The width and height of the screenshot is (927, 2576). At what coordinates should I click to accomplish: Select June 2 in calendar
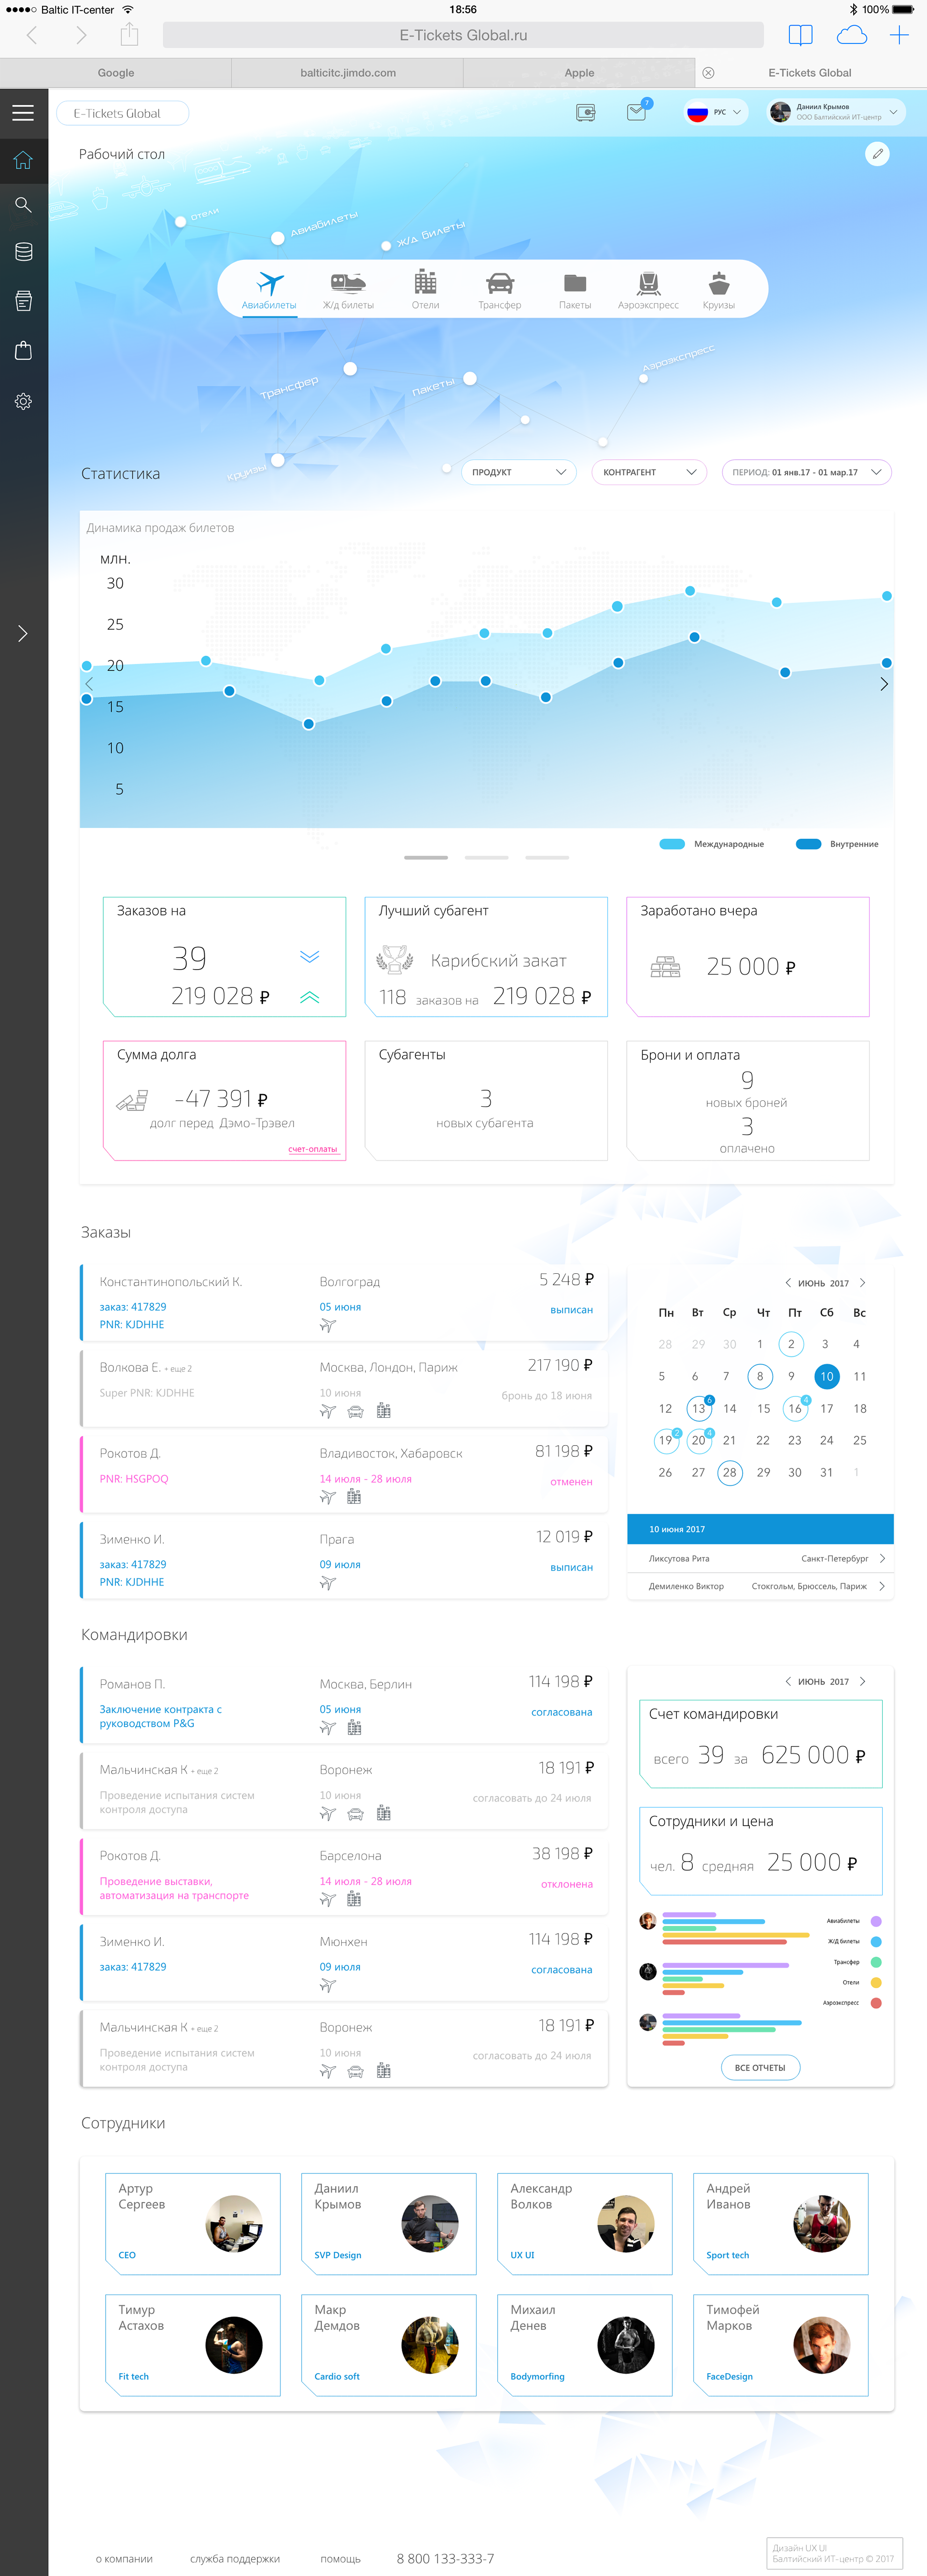point(791,1344)
